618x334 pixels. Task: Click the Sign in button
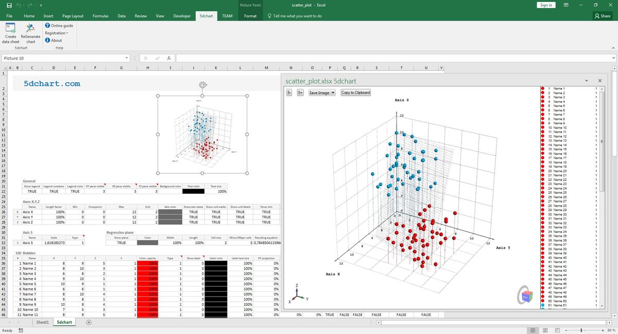(546, 5)
